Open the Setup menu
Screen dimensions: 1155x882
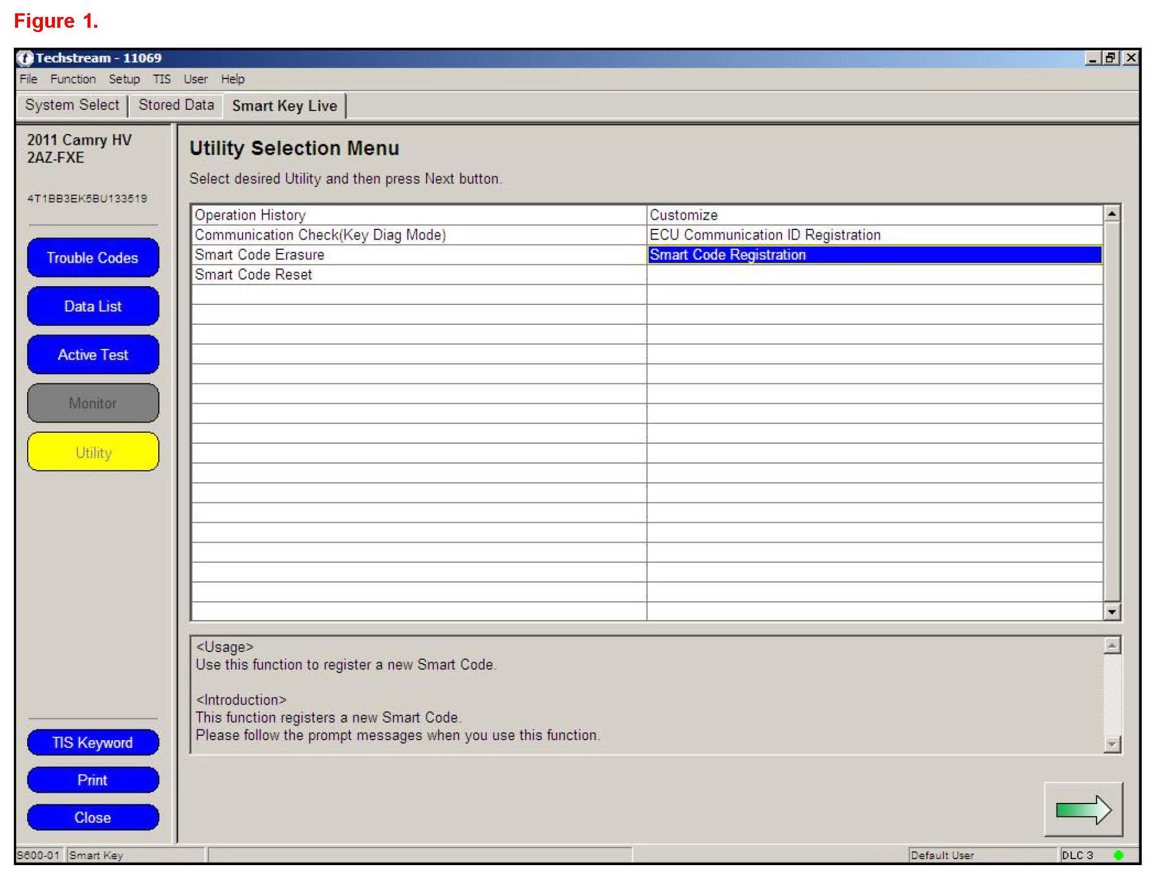pyautogui.click(x=124, y=79)
